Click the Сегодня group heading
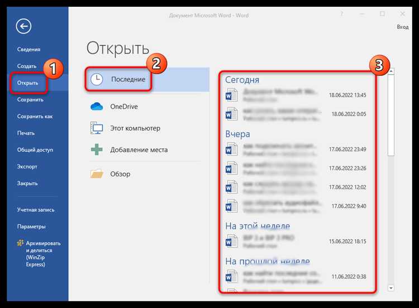419x308 pixels. pyautogui.click(x=242, y=80)
